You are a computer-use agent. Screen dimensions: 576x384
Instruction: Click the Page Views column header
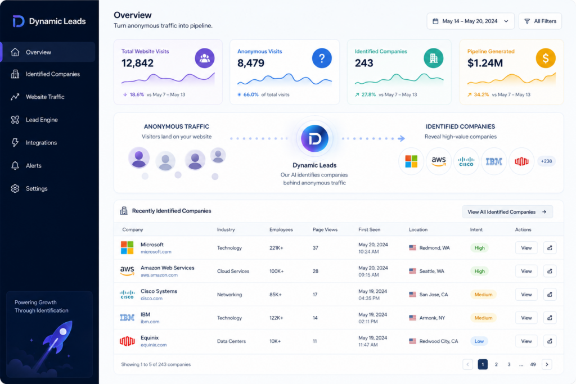pos(325,230)
